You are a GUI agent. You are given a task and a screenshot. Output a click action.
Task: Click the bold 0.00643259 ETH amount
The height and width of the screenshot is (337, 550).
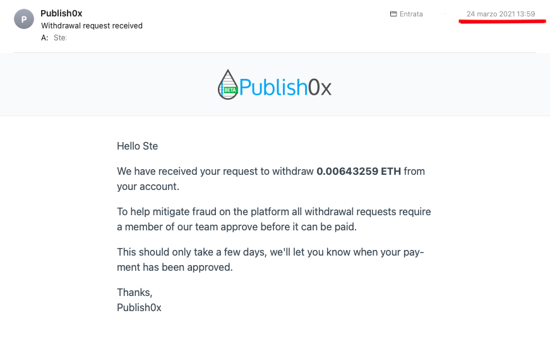(x=359, y=171)
